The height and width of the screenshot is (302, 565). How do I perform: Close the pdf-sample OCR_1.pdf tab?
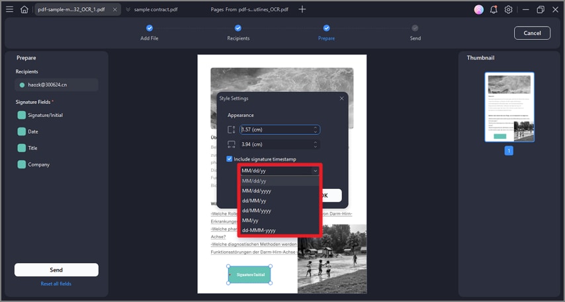pos(114,10)
